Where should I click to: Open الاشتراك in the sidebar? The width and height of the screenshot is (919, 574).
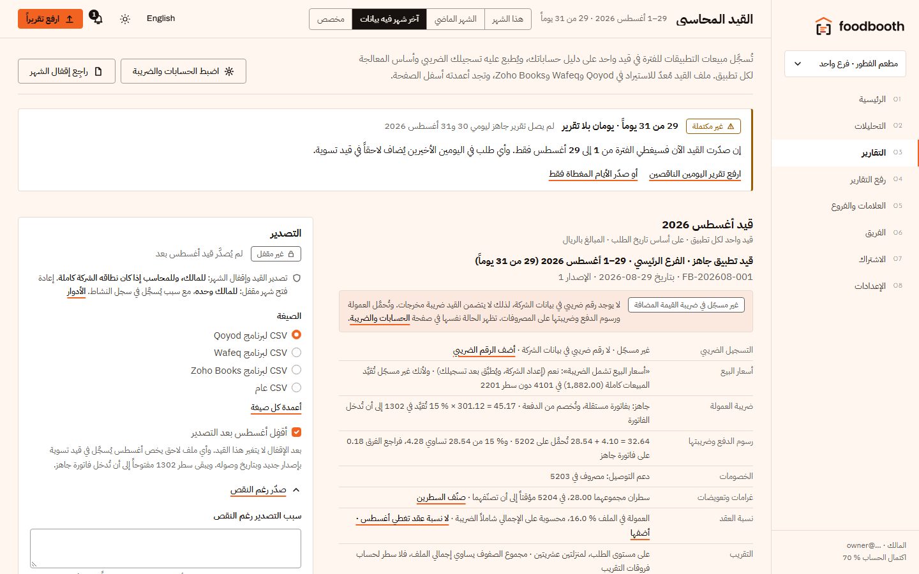[x=845, y=259]
